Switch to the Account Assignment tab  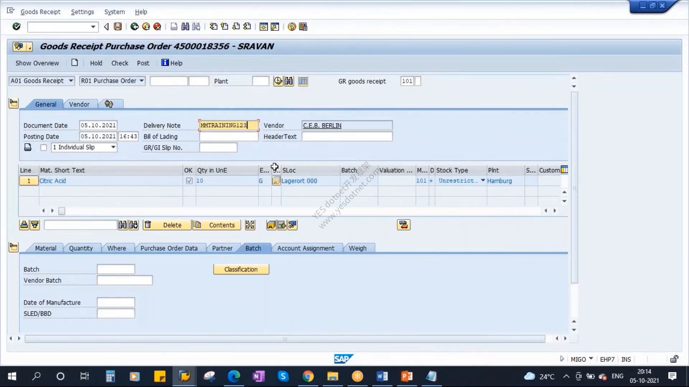tap(306, 248)
